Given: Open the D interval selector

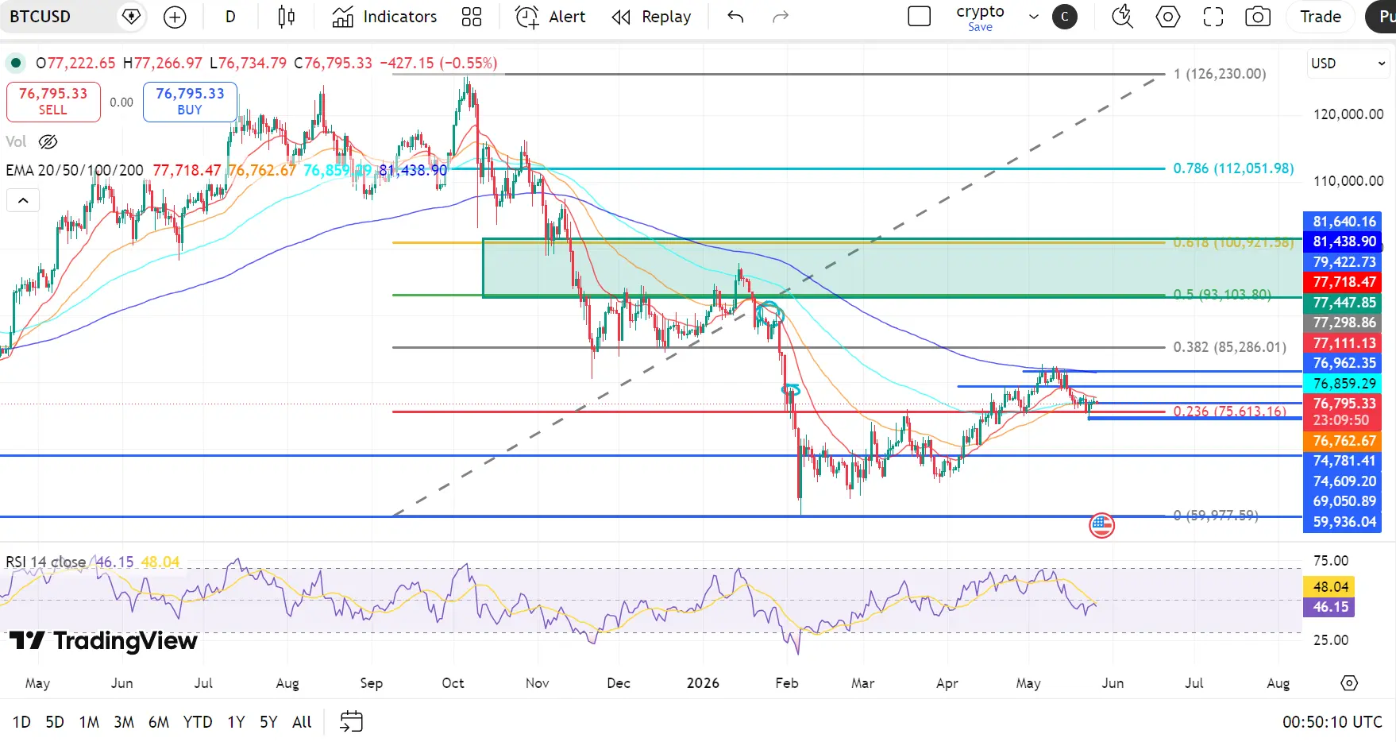Looking at the screenshot, I should 230,17.
